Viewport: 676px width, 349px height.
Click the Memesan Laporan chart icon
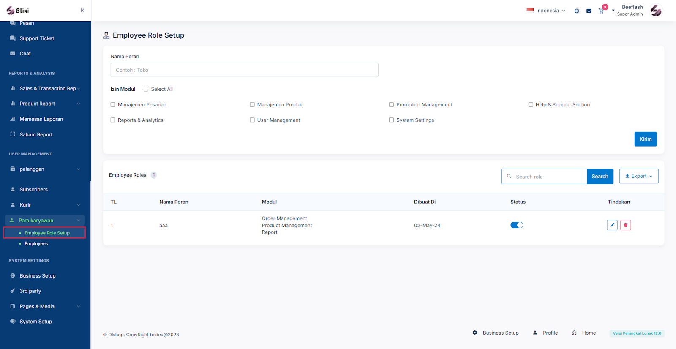pos(13,119)
